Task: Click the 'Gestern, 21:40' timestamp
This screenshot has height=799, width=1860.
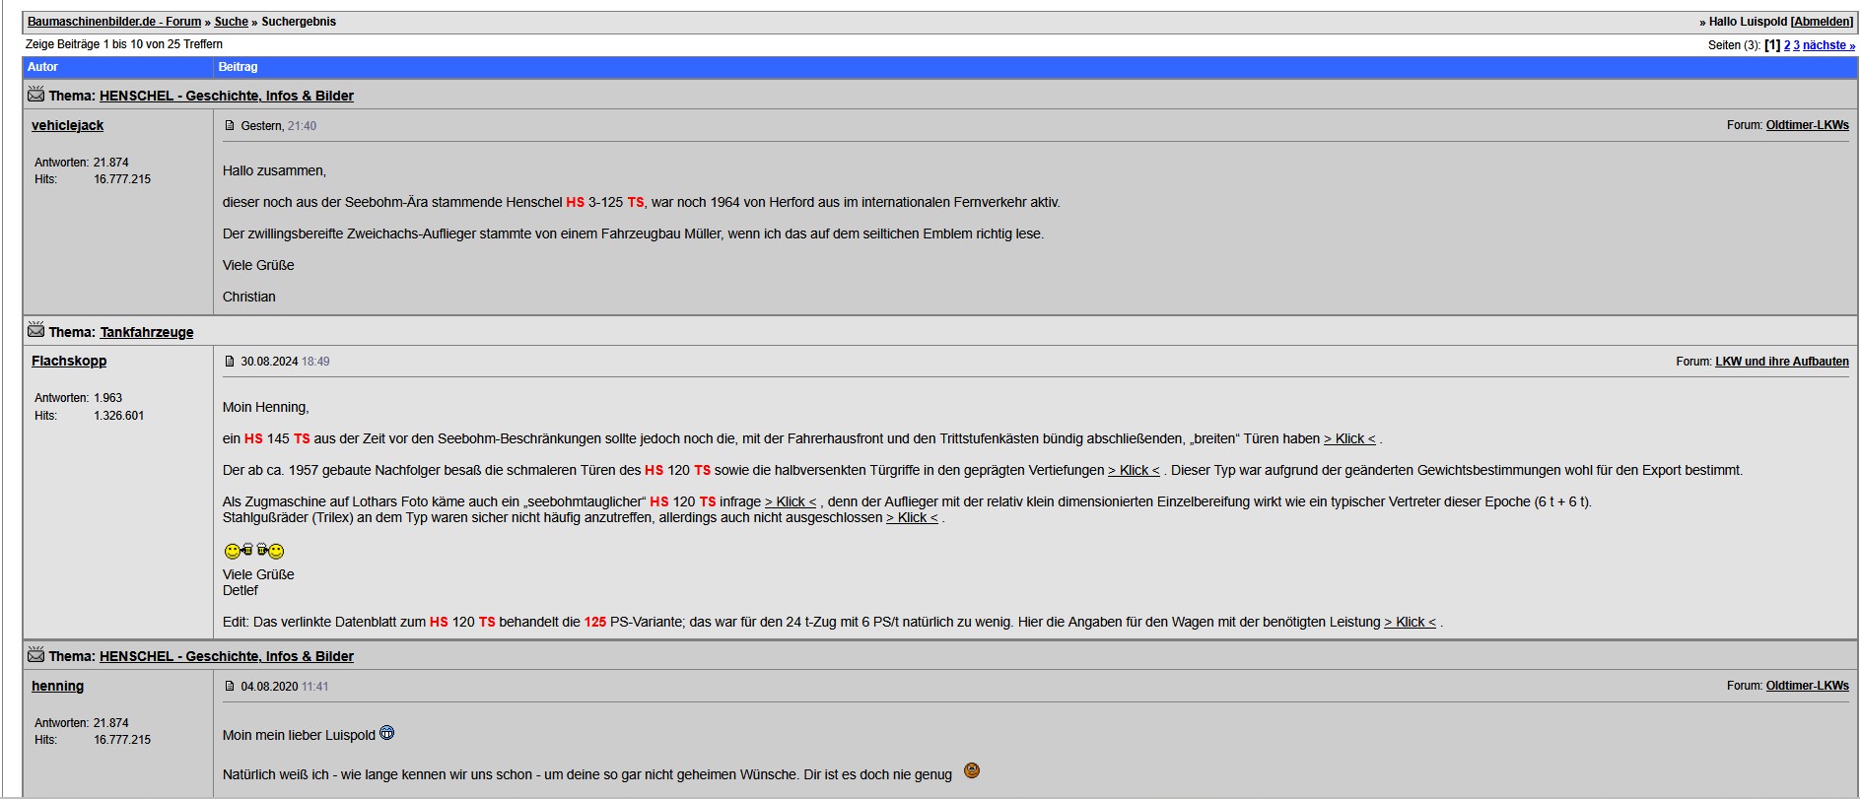Action: pos(279,126)
